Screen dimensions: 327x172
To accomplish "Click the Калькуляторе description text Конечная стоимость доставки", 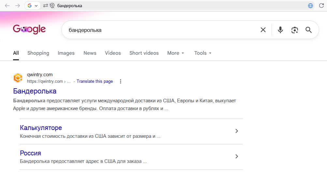I will [x=90, y=136].
